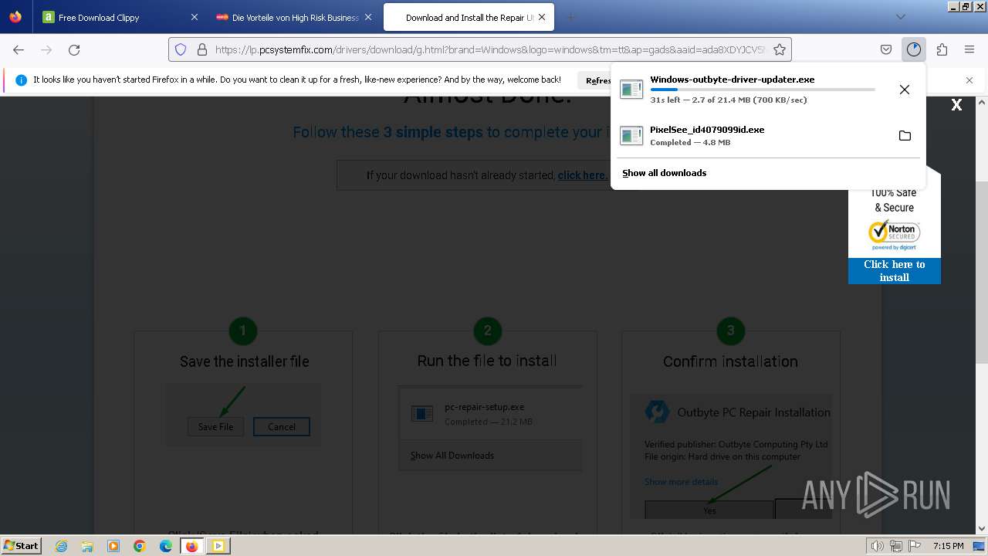Click the 7:15 PM taskbar clock
The height and width of the screenshot is (556, 988).
[949, 546]
